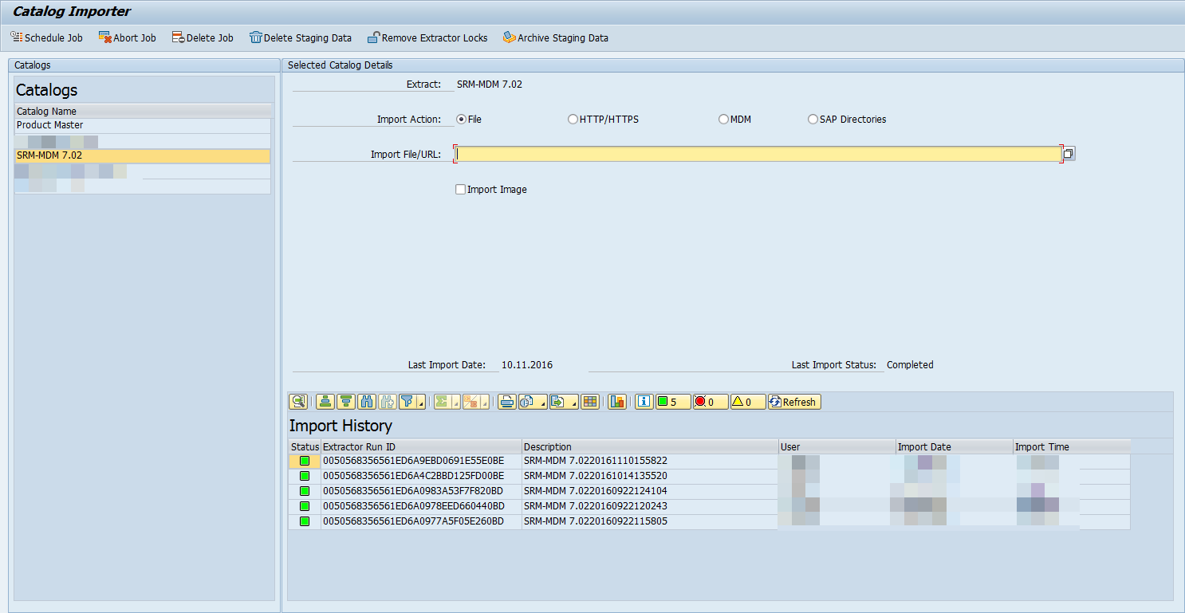
Task: Click the Views icon
Action: pyautogui.click(x=528, y=402)
